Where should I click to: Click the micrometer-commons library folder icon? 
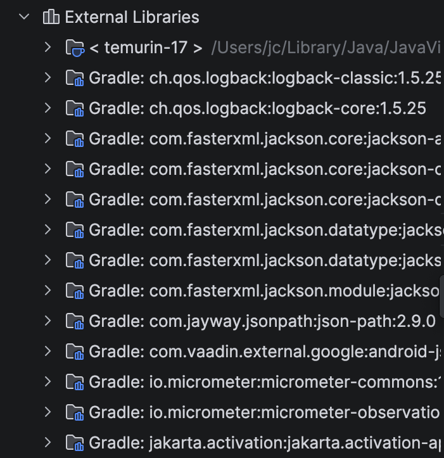pos(75,382)
